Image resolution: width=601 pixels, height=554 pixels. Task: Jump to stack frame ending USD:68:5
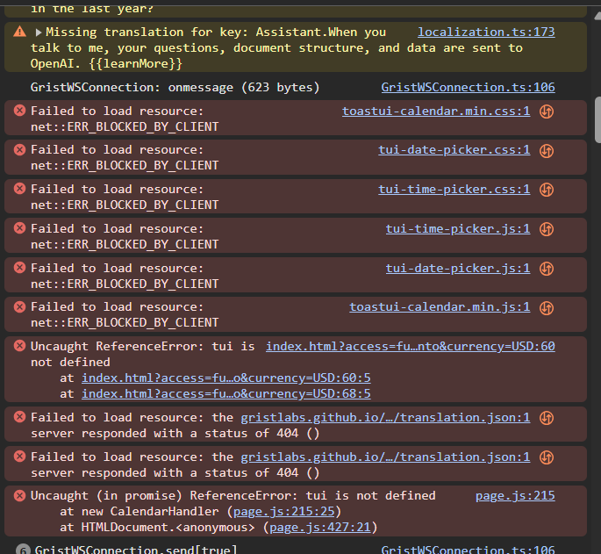pyautogui.click(x=225, y=393)
